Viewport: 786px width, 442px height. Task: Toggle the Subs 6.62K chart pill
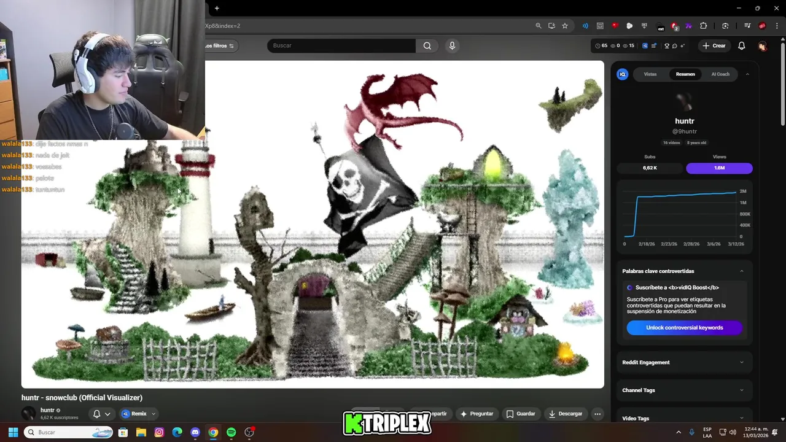650,168
